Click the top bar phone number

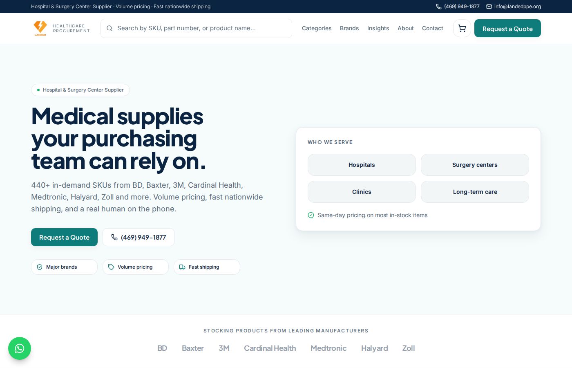[x=462, y=7]
